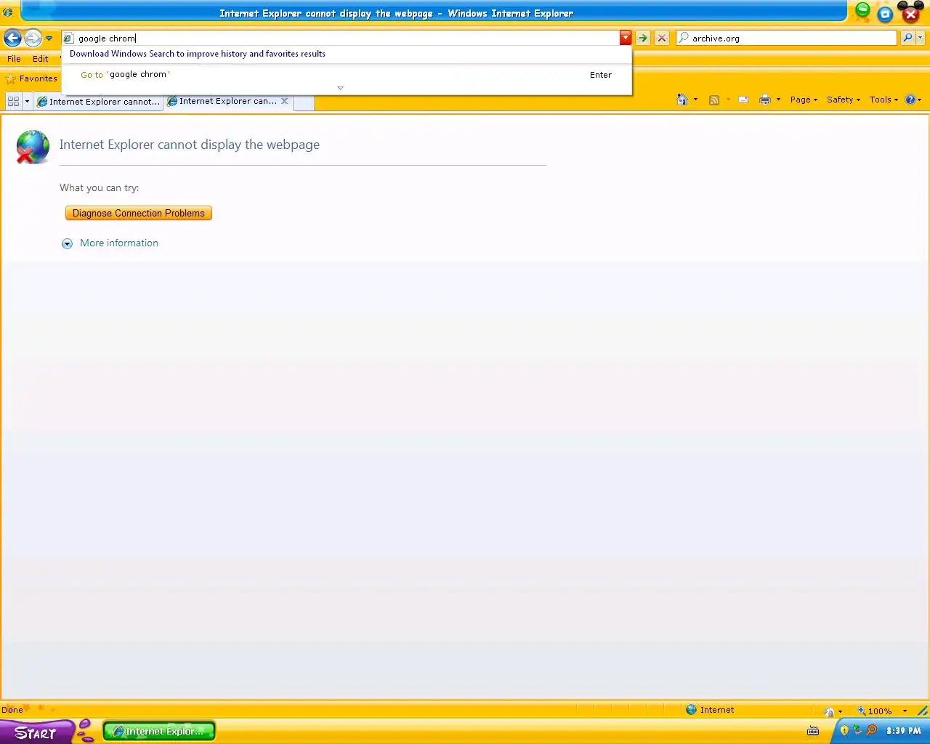930x744 pixels.
Task: Click the RSS feeds icon
Action: point(714,100)
